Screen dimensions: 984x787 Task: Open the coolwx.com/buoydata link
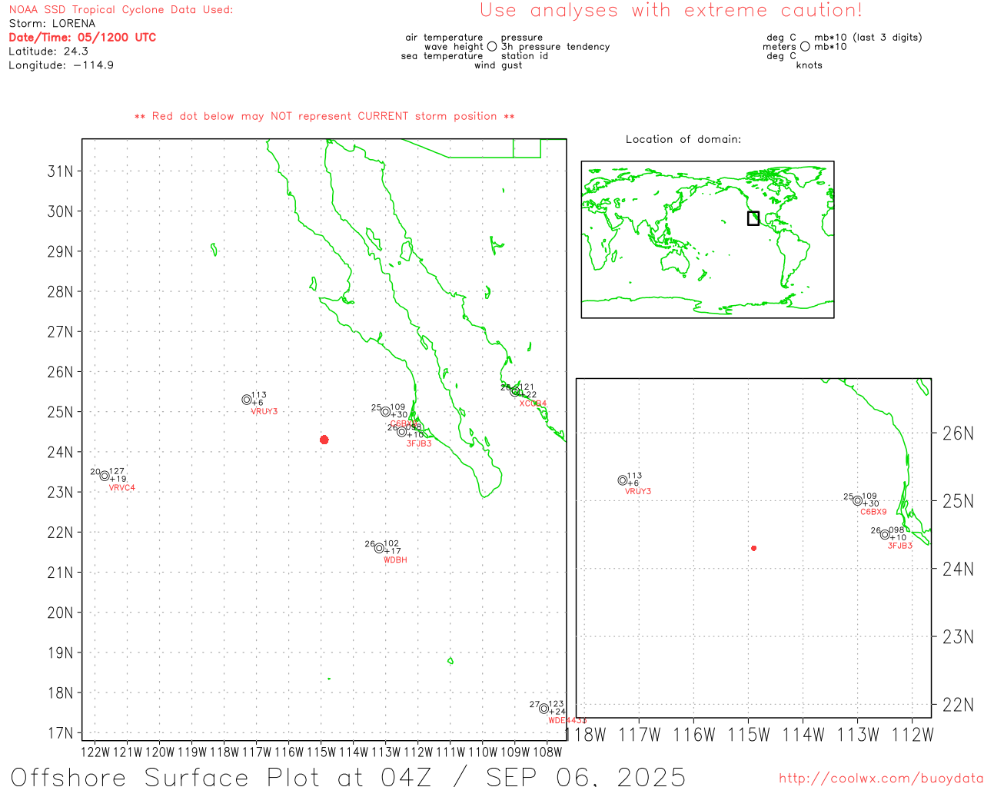(x=881, y=779)
